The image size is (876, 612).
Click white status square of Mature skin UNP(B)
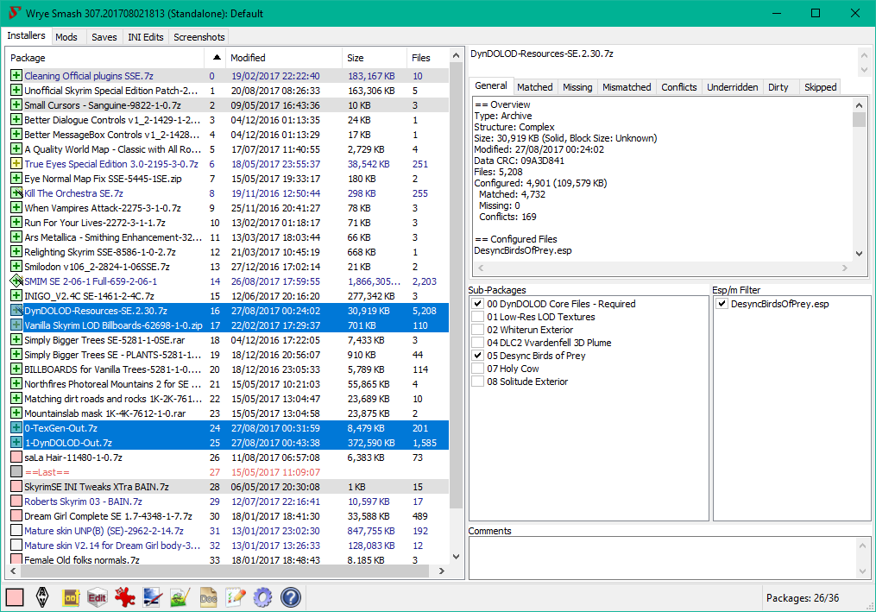point(16,530)
